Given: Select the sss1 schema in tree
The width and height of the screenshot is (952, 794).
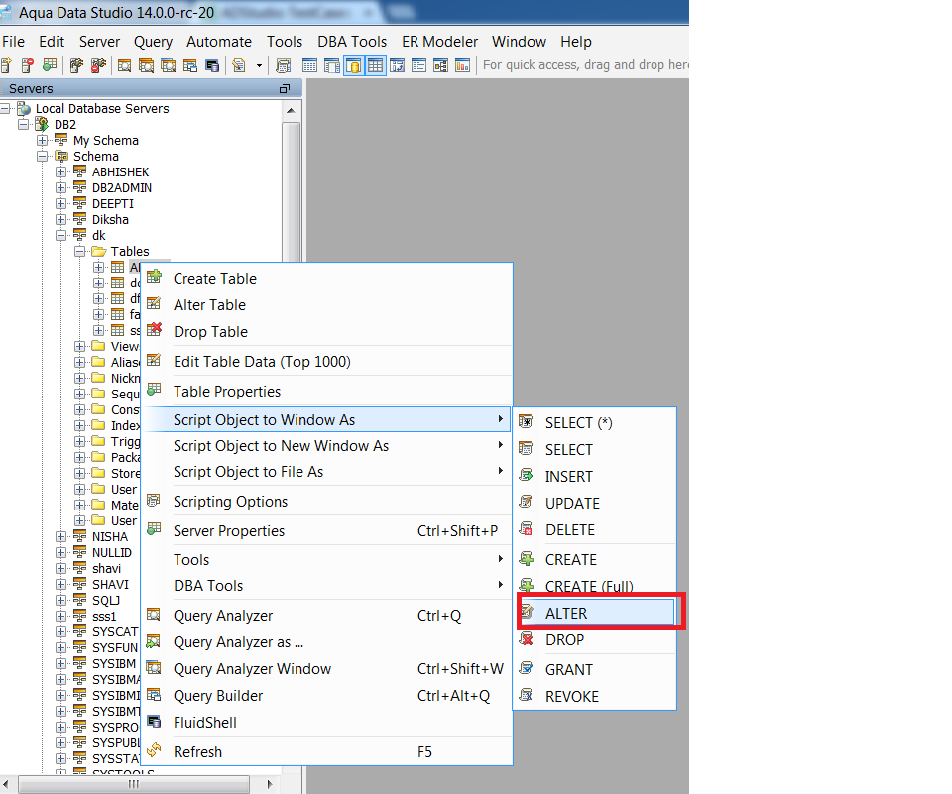Looking at the screenshot, I should click(104, 617).
